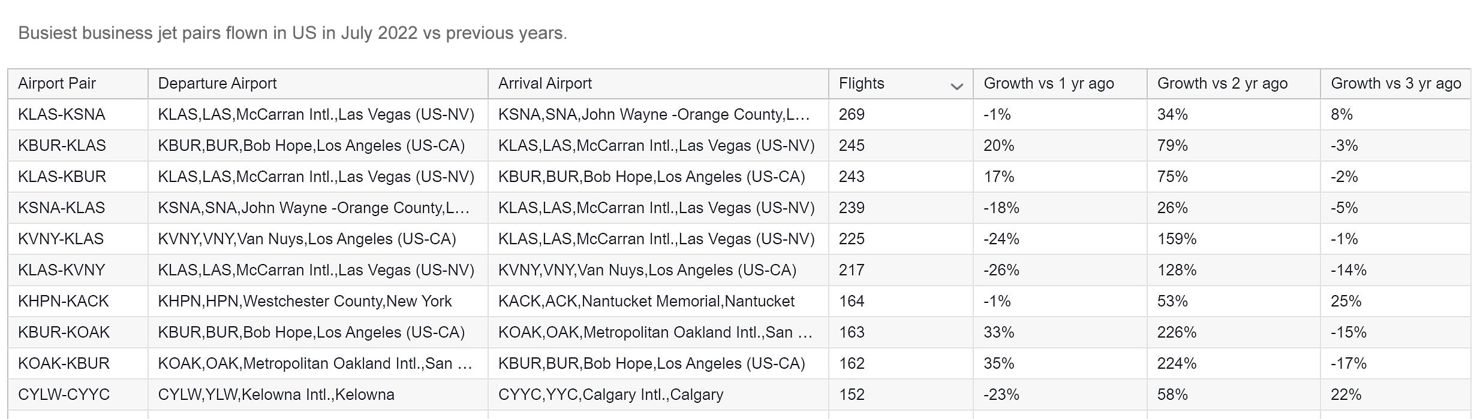Sort by Growth vs 3 yr ago
1480x419 pixels.
click(x=1395, y=84)
